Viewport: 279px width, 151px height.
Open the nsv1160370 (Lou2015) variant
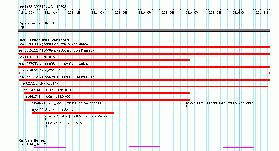(38, 57)
